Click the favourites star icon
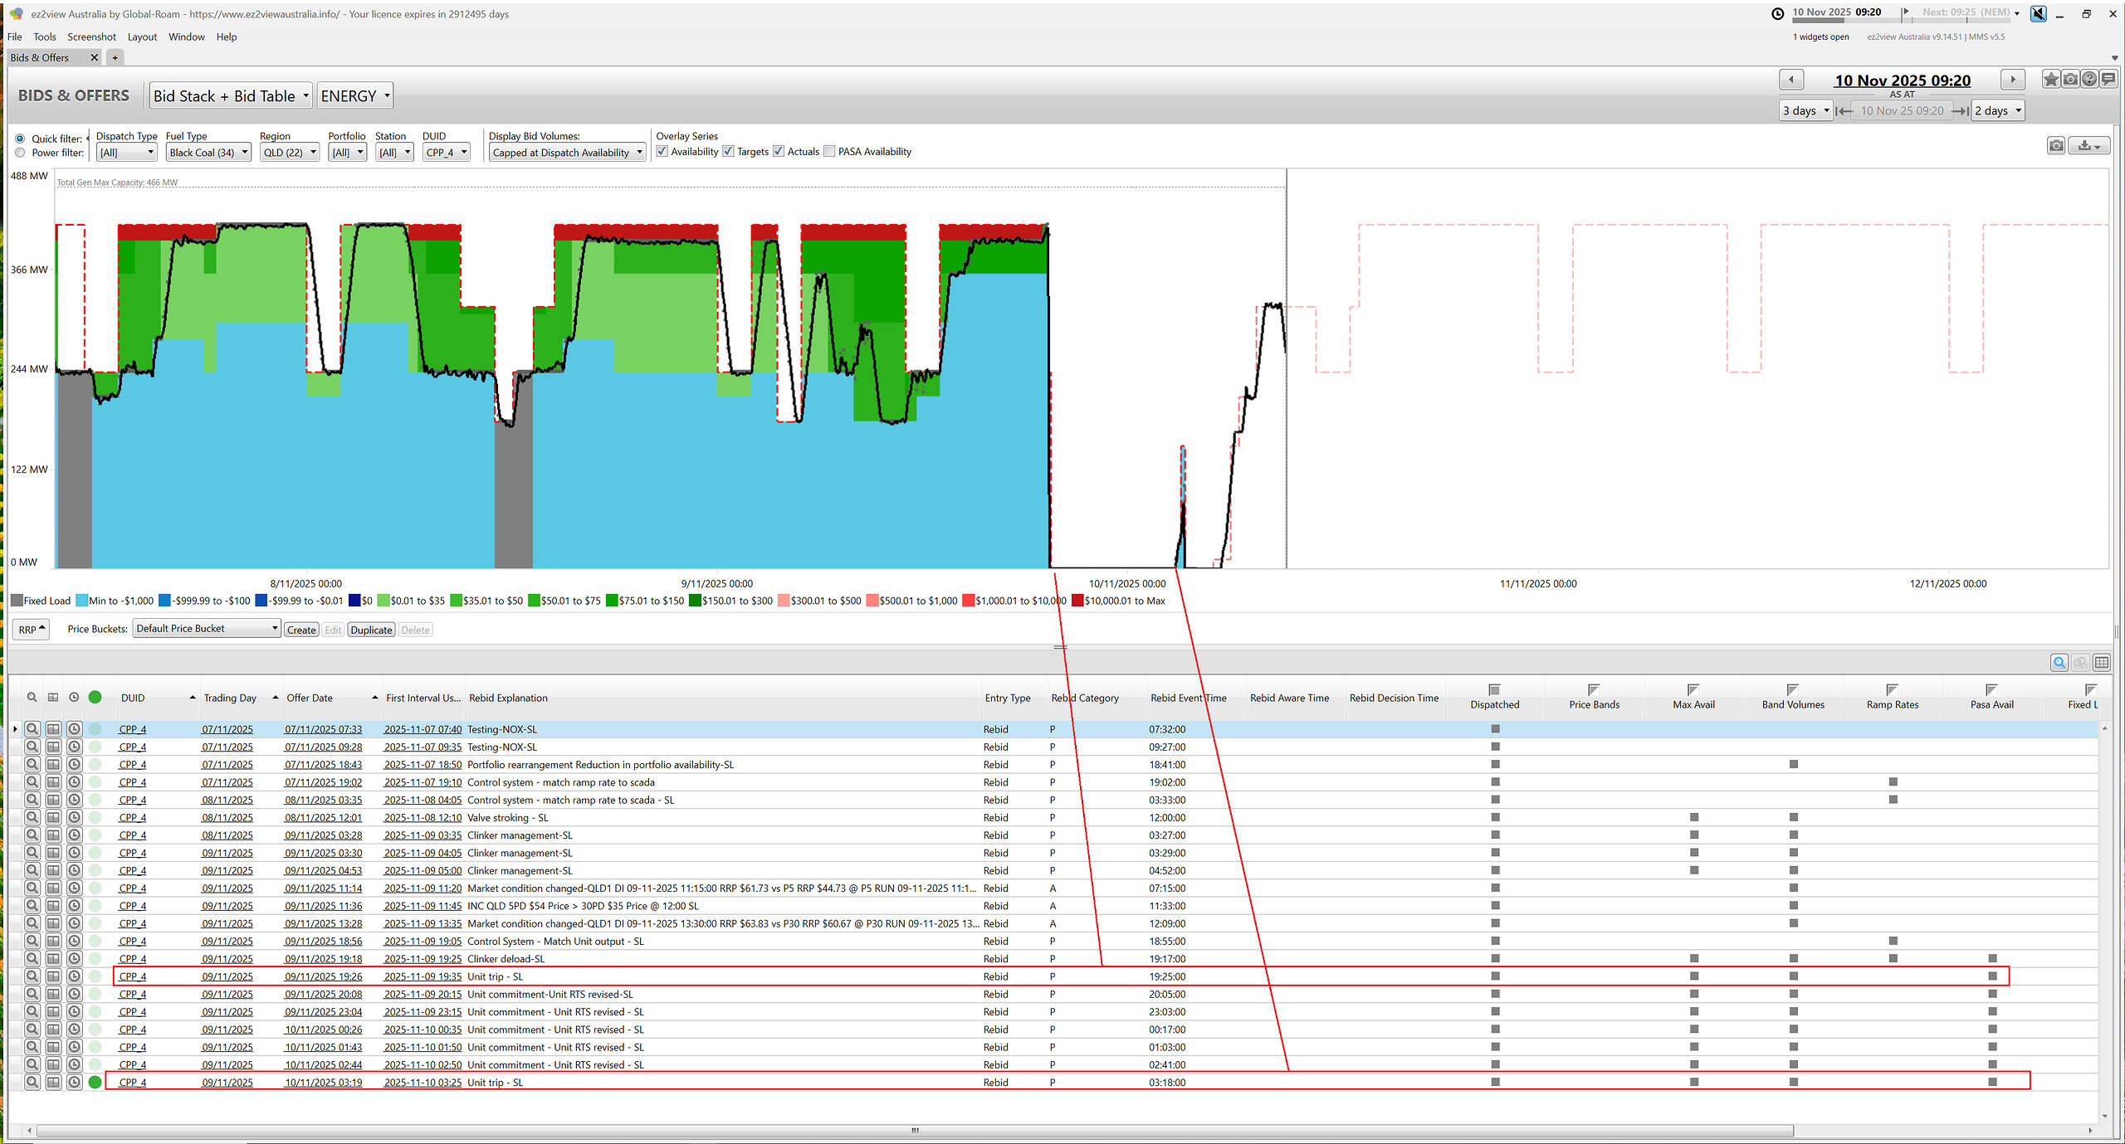Image resolution: width=2125 pixels, height=1144 pixels. pos(2050,80)
